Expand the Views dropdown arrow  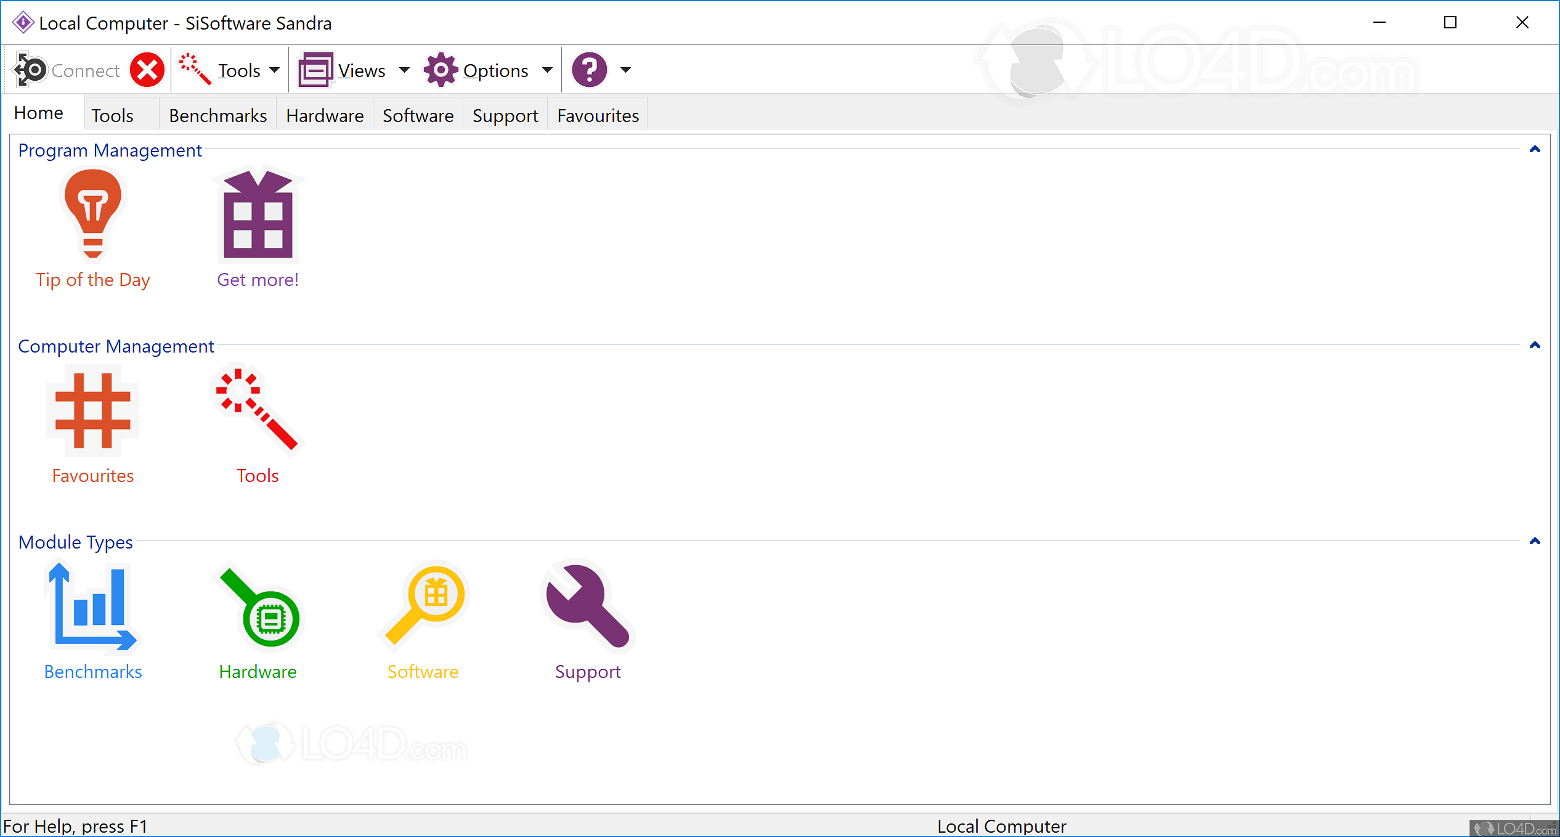point(405,70)
